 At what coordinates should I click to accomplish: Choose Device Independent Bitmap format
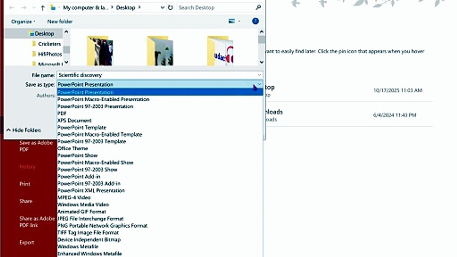tap(160, 240)
